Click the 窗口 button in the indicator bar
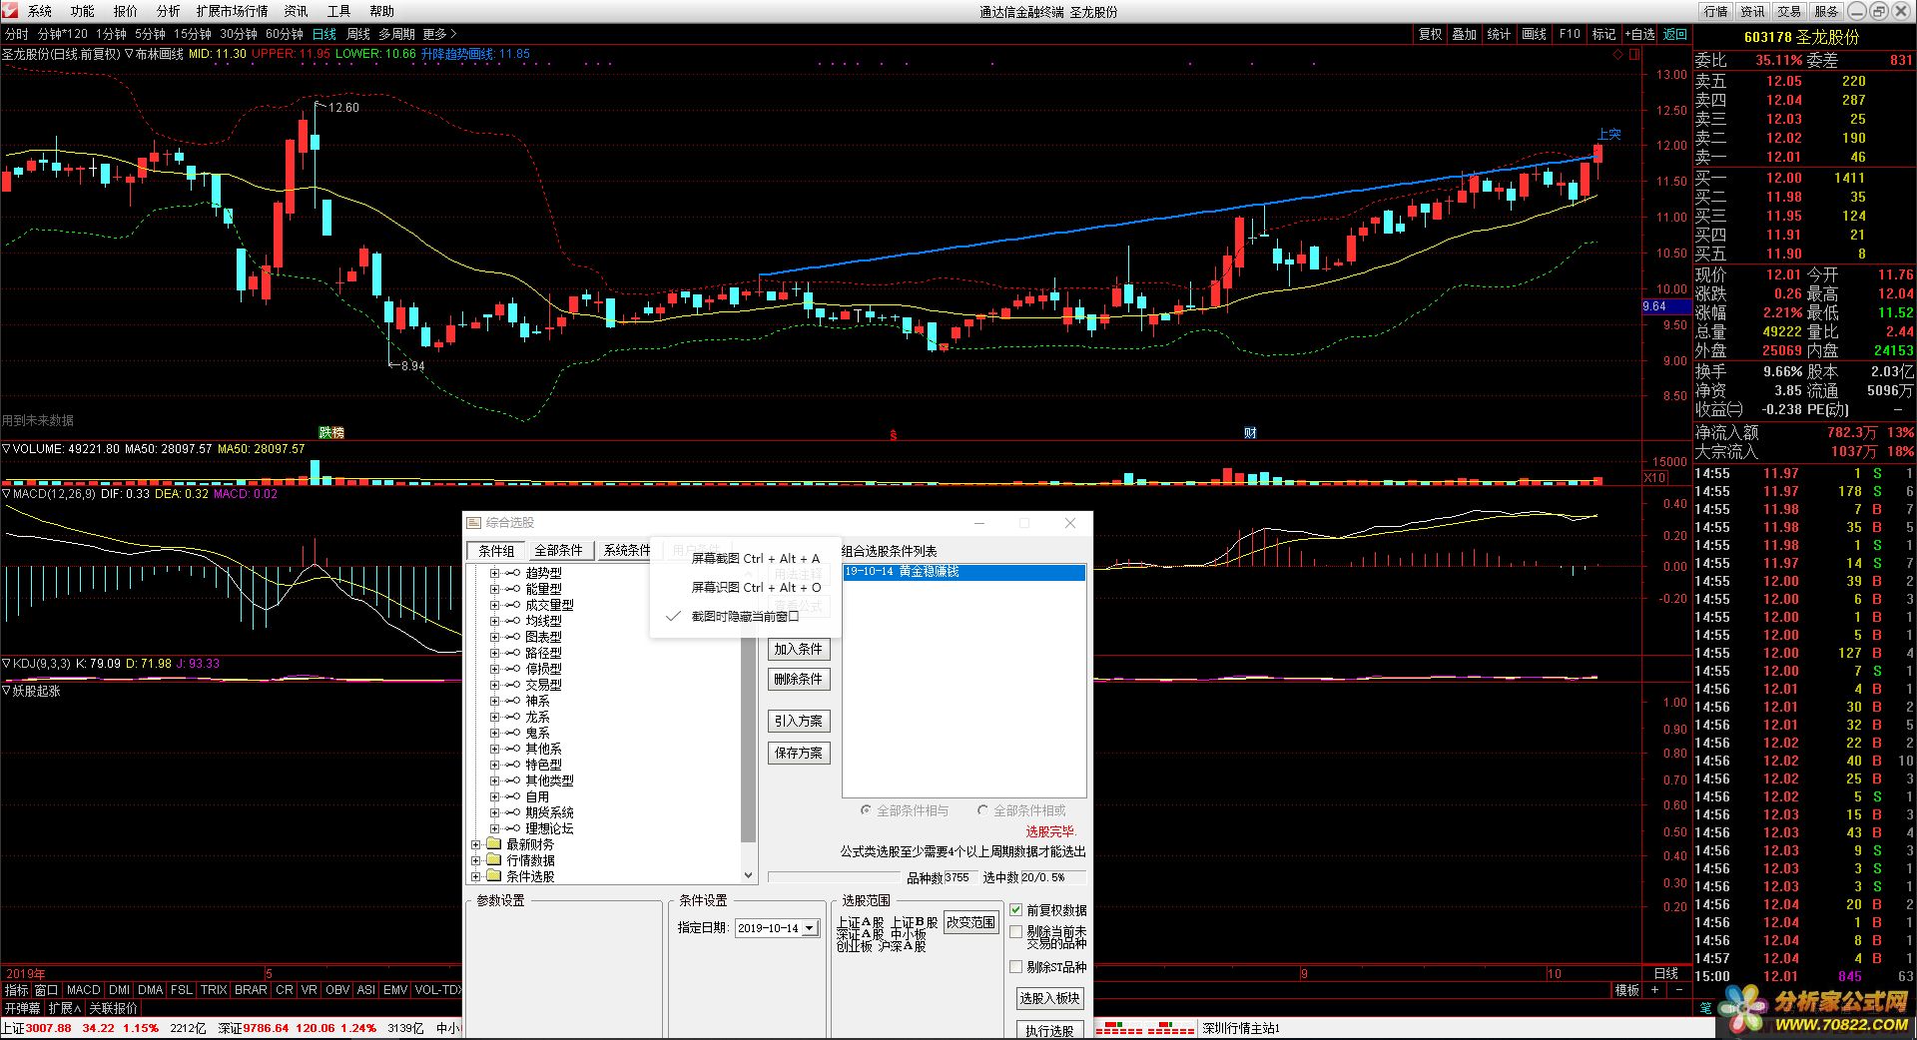The width and height of the screenshot is (1917, 1040). point(46,990)
